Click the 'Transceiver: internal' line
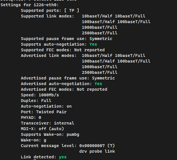The width and height of the screenshot is (177, 160). [47, 123]
